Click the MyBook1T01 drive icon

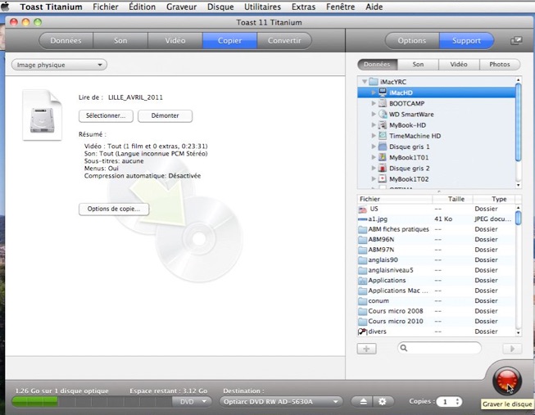383,157
